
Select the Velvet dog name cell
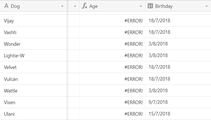pos(10,67)
